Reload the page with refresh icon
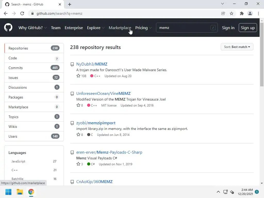This screenshot has width=264, height=198. click(x=22, y=13)
